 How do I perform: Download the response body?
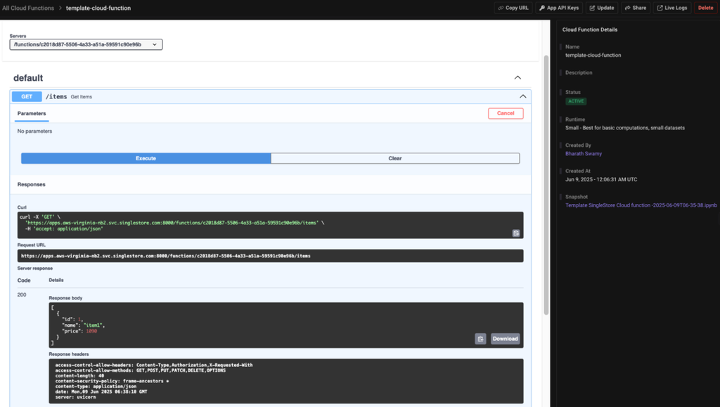(x=505, y=339)
